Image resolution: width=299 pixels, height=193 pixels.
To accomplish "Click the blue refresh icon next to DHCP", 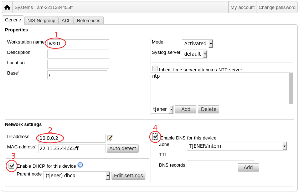I will tap(80, 165).
